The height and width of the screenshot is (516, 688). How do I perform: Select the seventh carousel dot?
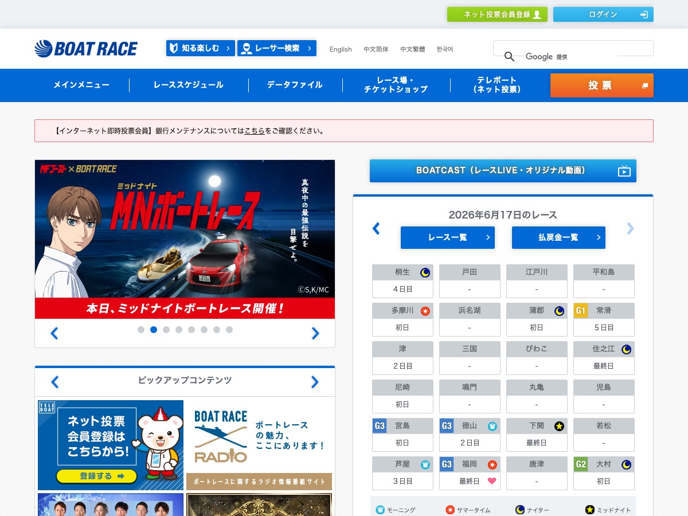[x=217, y=330]
